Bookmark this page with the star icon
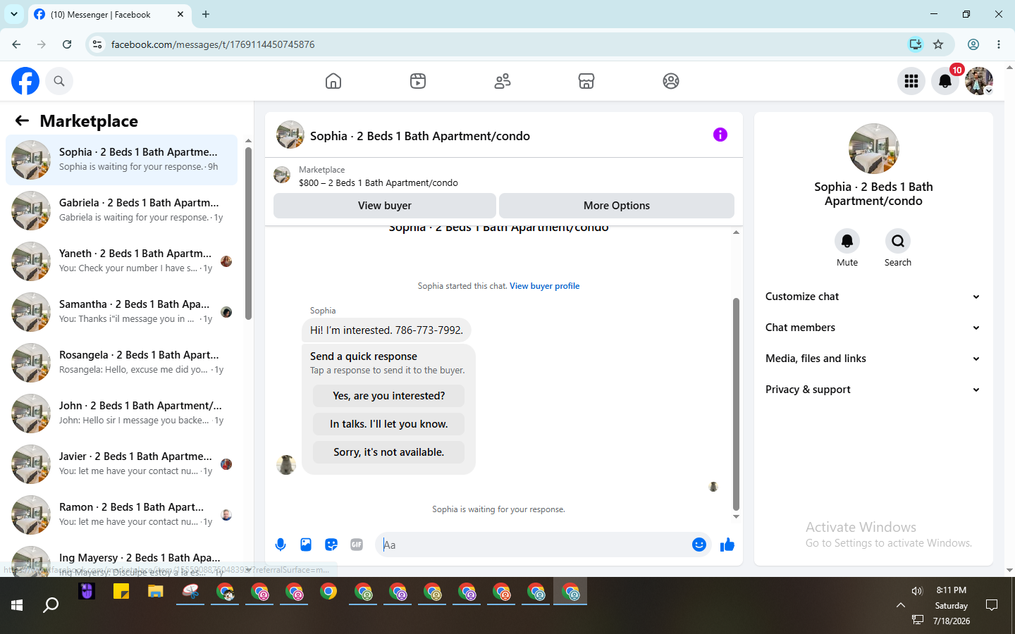The width and height of the screenshot is (1015, 634). point(938,44)
